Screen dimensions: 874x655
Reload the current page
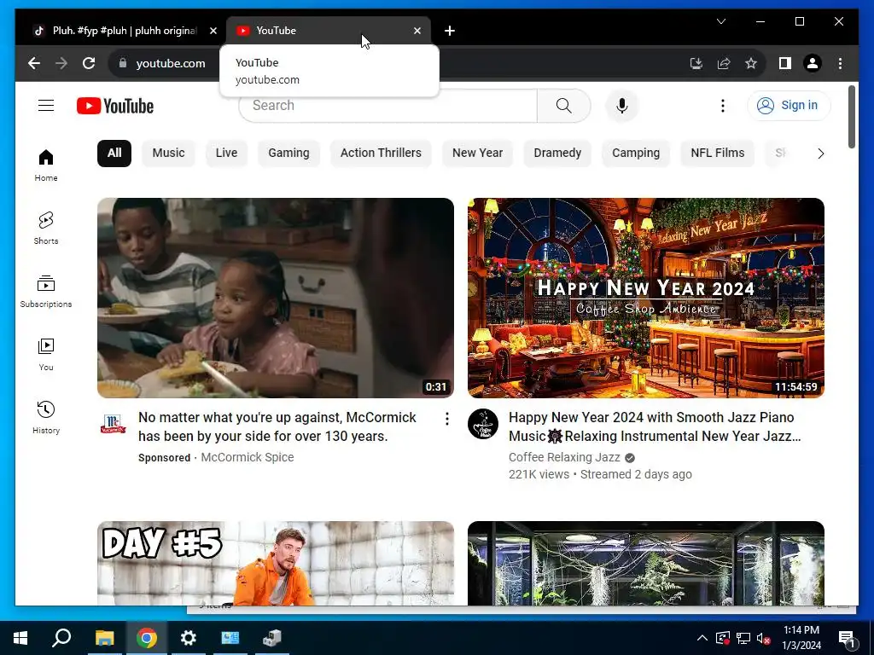[89, 63]
